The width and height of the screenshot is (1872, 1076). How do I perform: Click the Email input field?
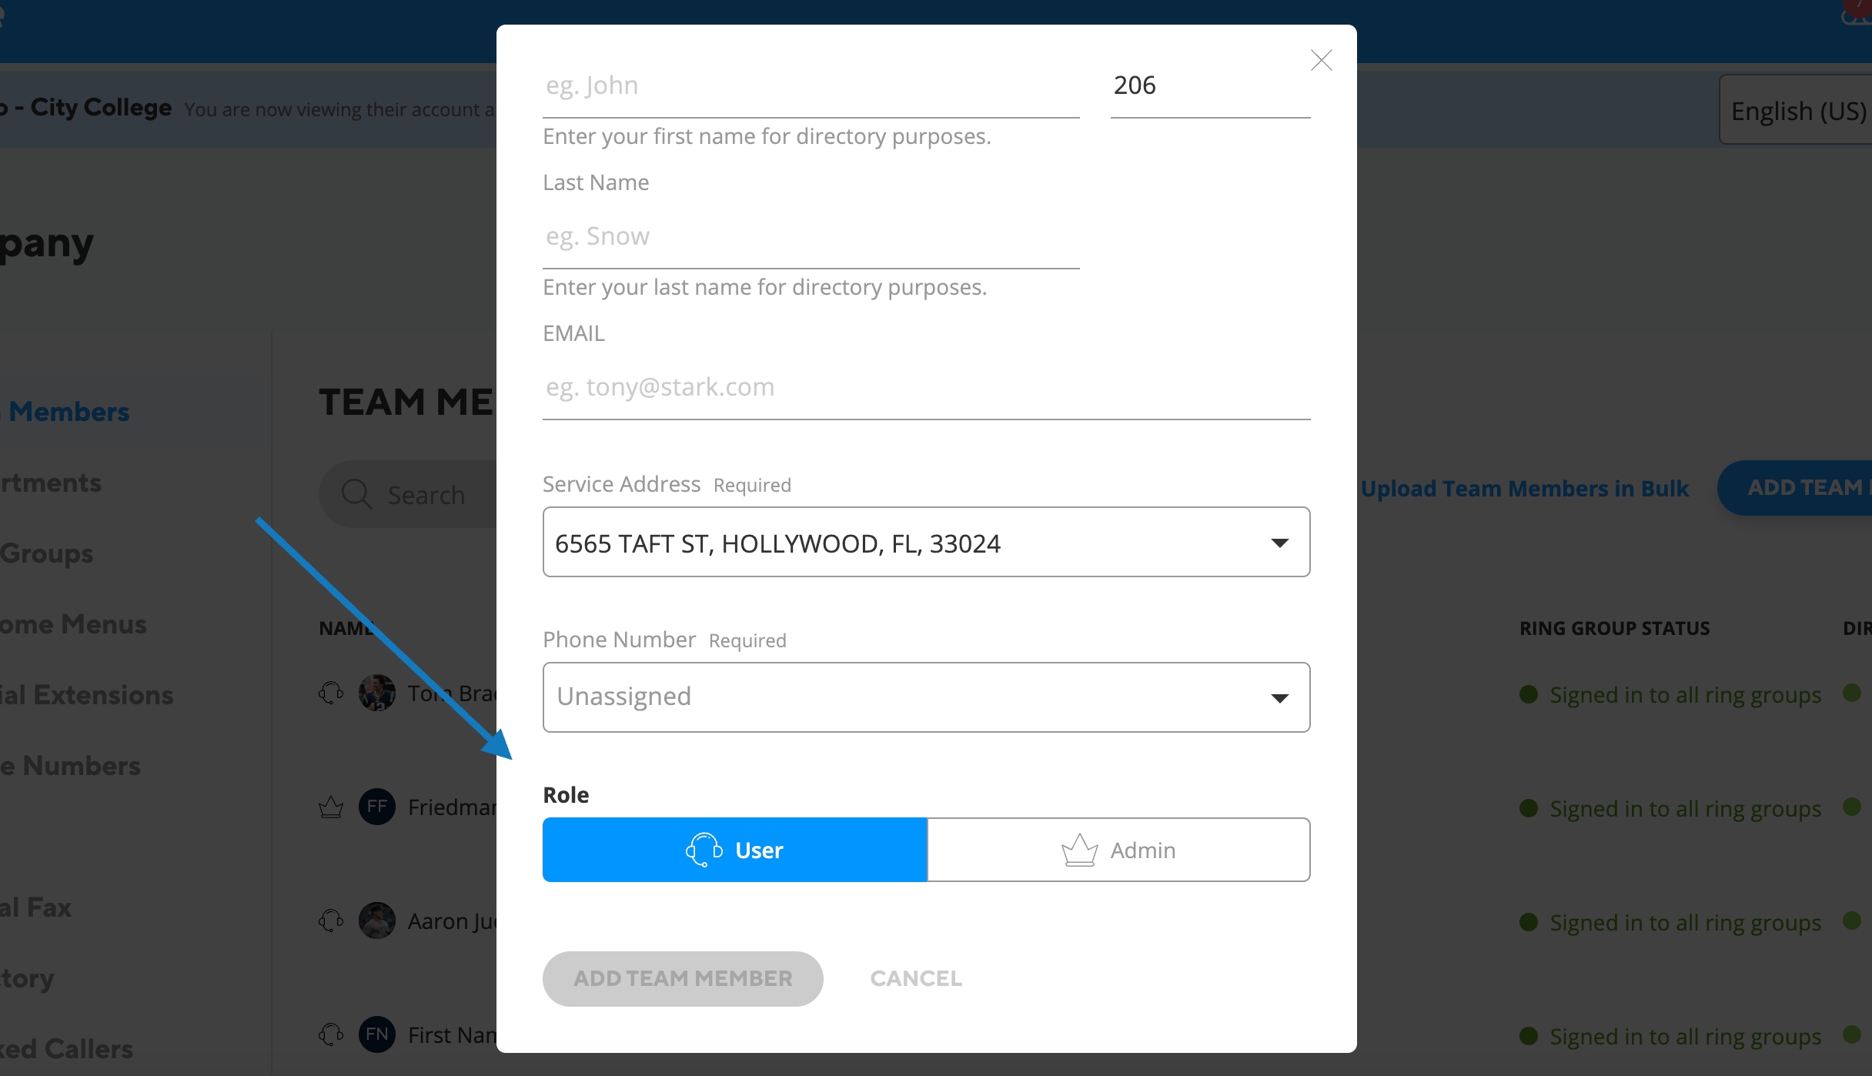(926, 387)
